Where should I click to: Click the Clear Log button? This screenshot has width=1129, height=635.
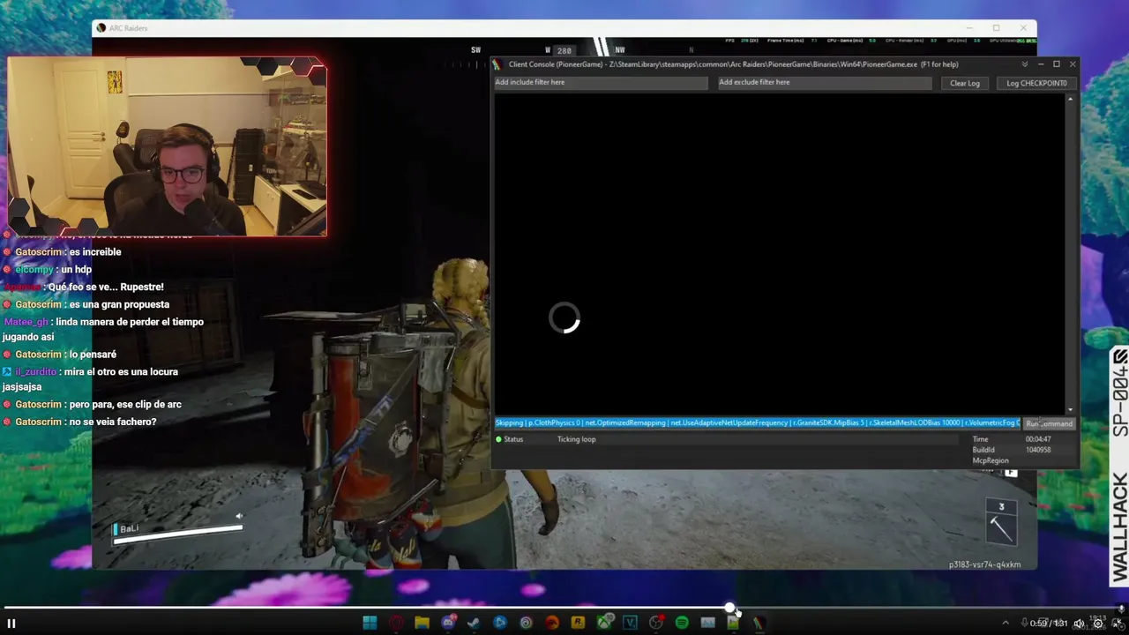tap(964, 83)
